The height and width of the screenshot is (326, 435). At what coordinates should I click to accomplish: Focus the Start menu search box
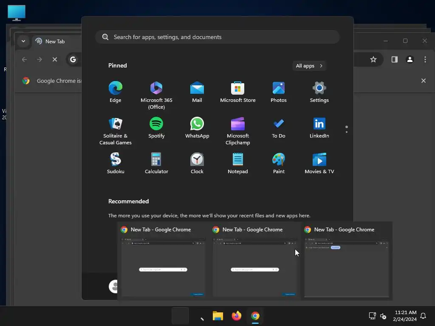pos(217,37)
